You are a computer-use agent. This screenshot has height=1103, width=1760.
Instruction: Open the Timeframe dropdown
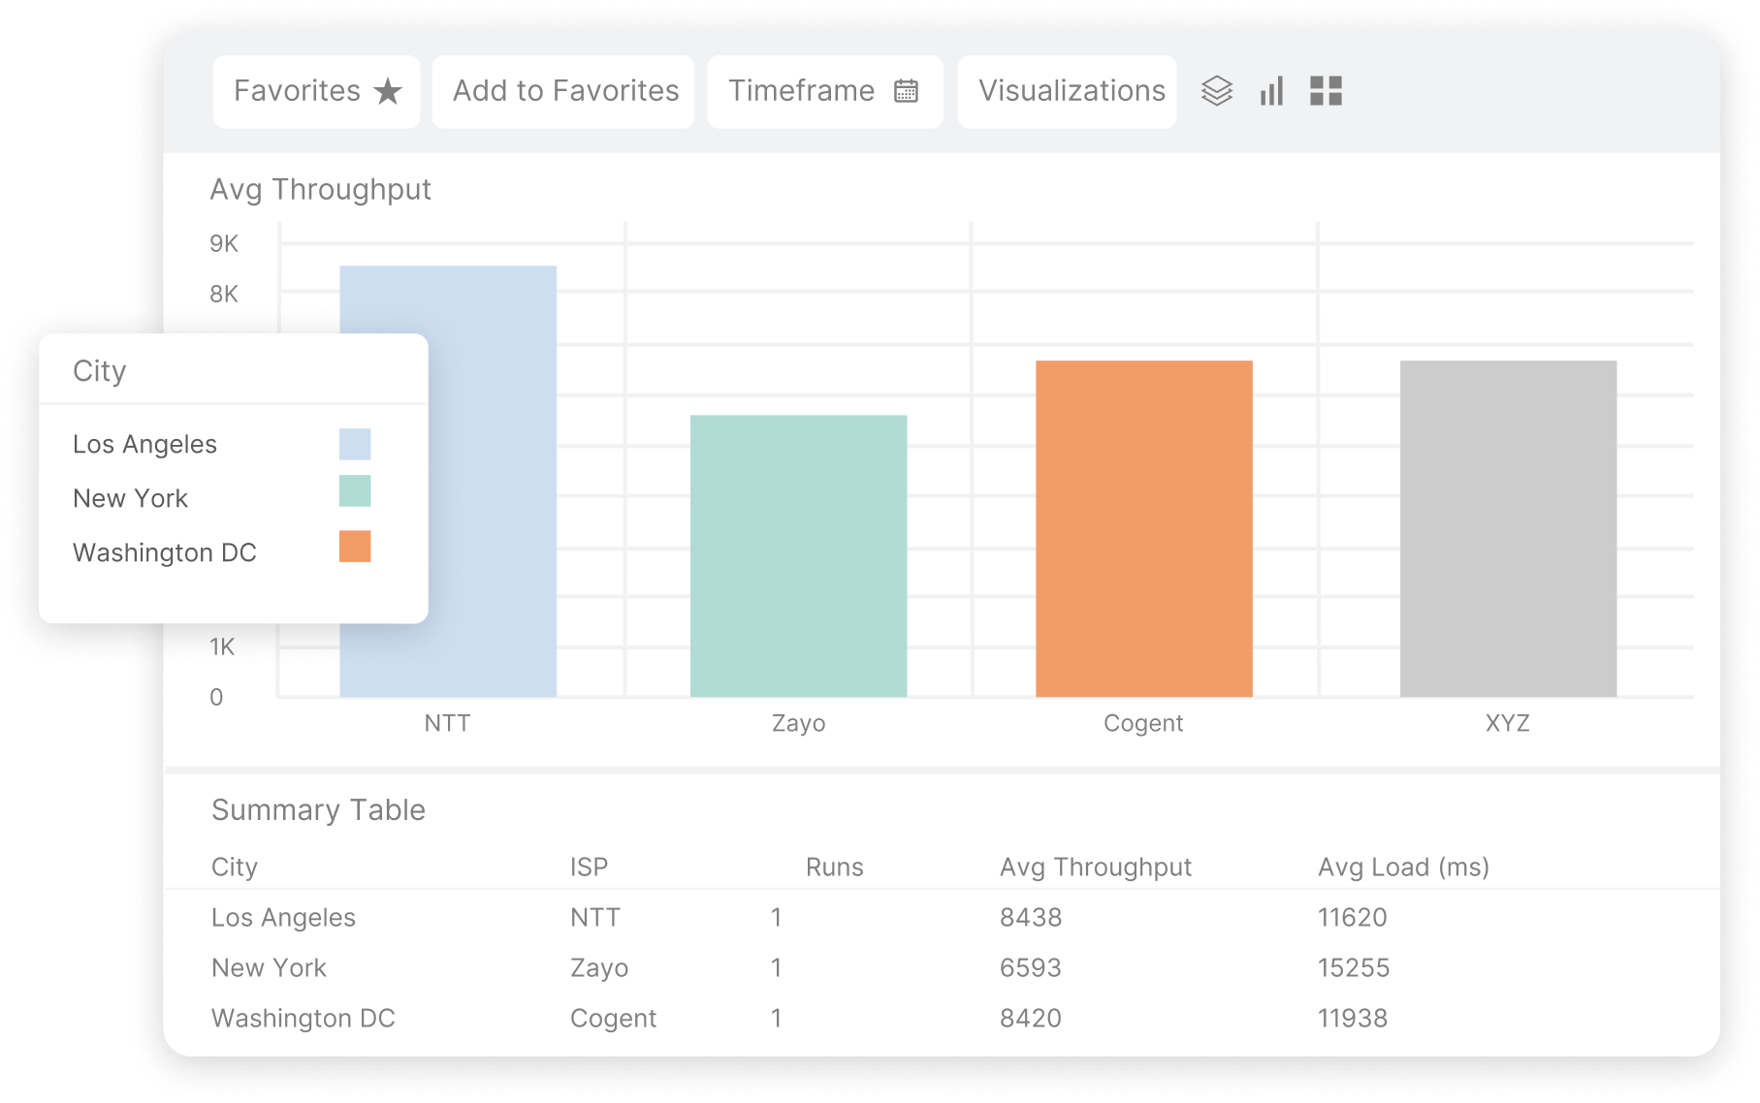point(824,90)
